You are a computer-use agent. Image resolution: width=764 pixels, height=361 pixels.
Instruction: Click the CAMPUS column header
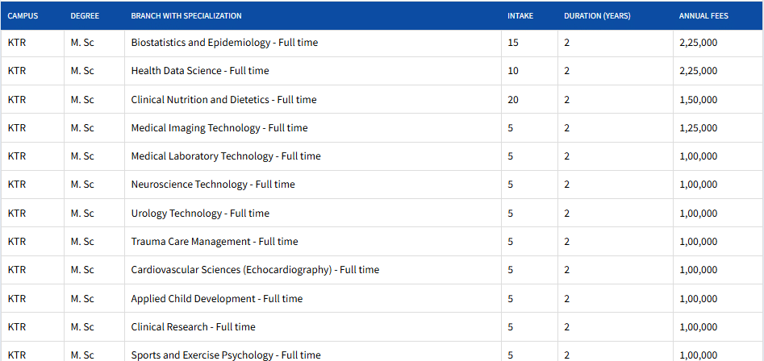tap(23, 16)
